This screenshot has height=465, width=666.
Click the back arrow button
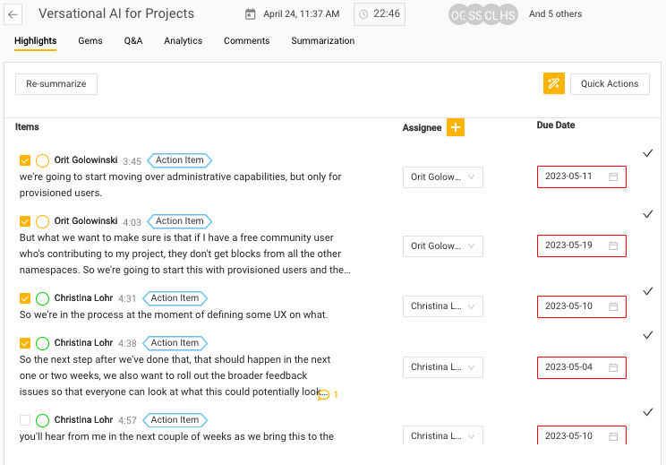coord(13,15)
